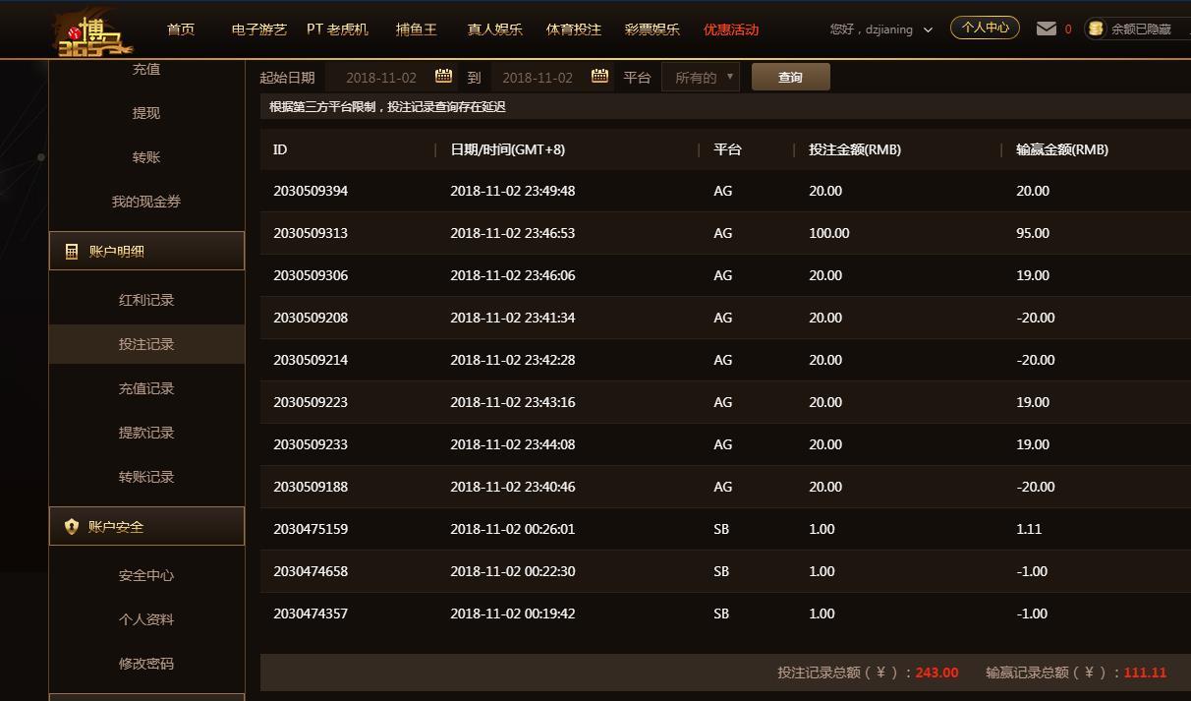Image resolution: width=1191 pixels, height=701 pixels.
Task: Click the 账户明细 calculator icon
Action: 72,252
